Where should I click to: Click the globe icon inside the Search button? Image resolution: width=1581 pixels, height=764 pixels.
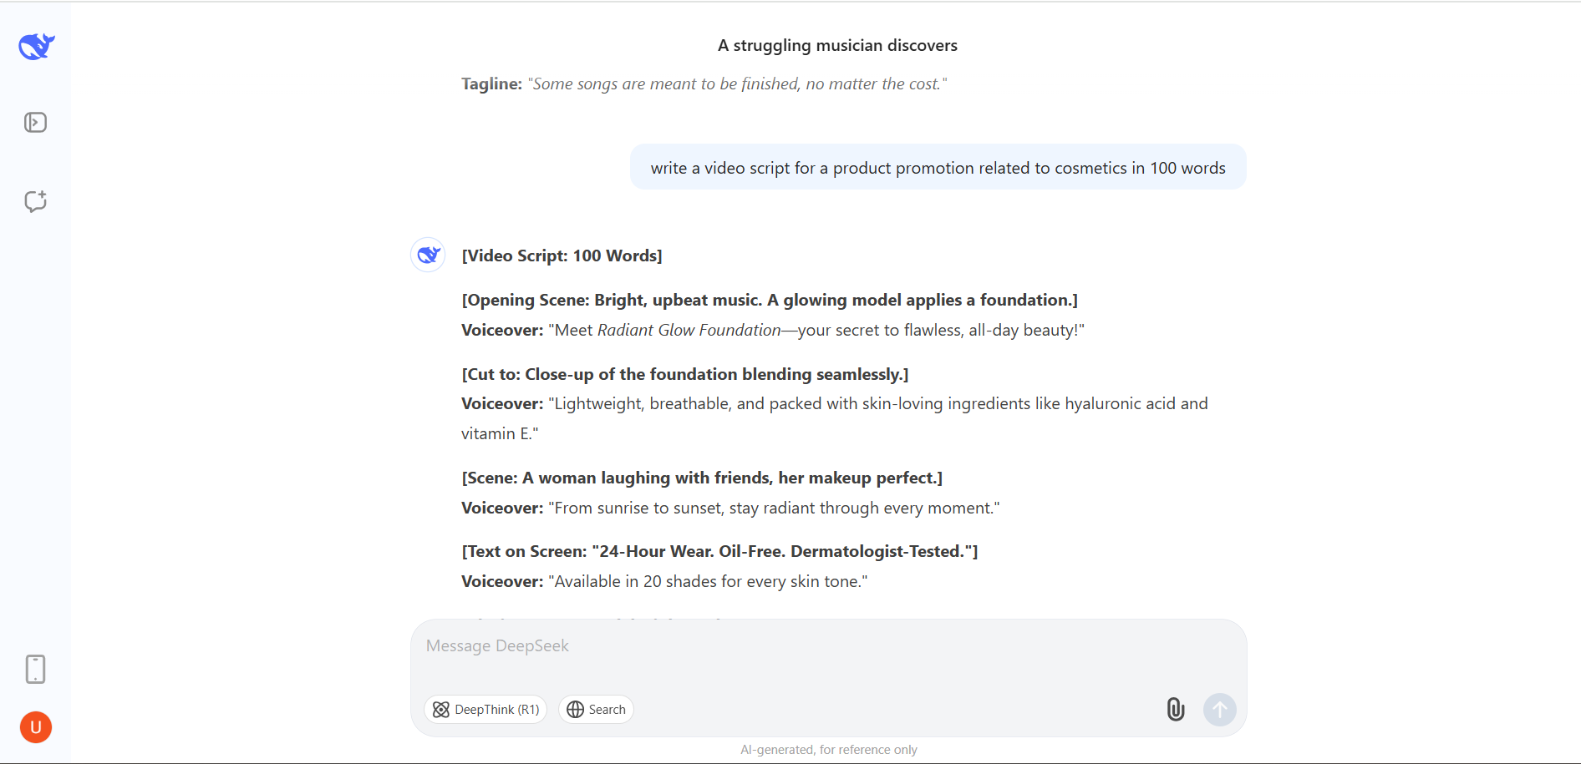tap(575, 709)
